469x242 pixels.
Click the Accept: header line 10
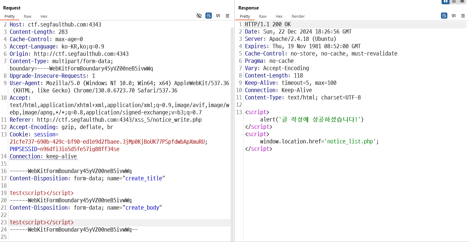click(20, 98)
